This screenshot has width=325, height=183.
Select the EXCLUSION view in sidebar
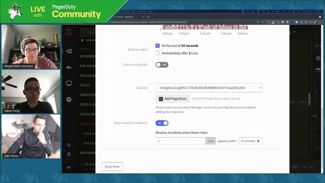point(87,76)
